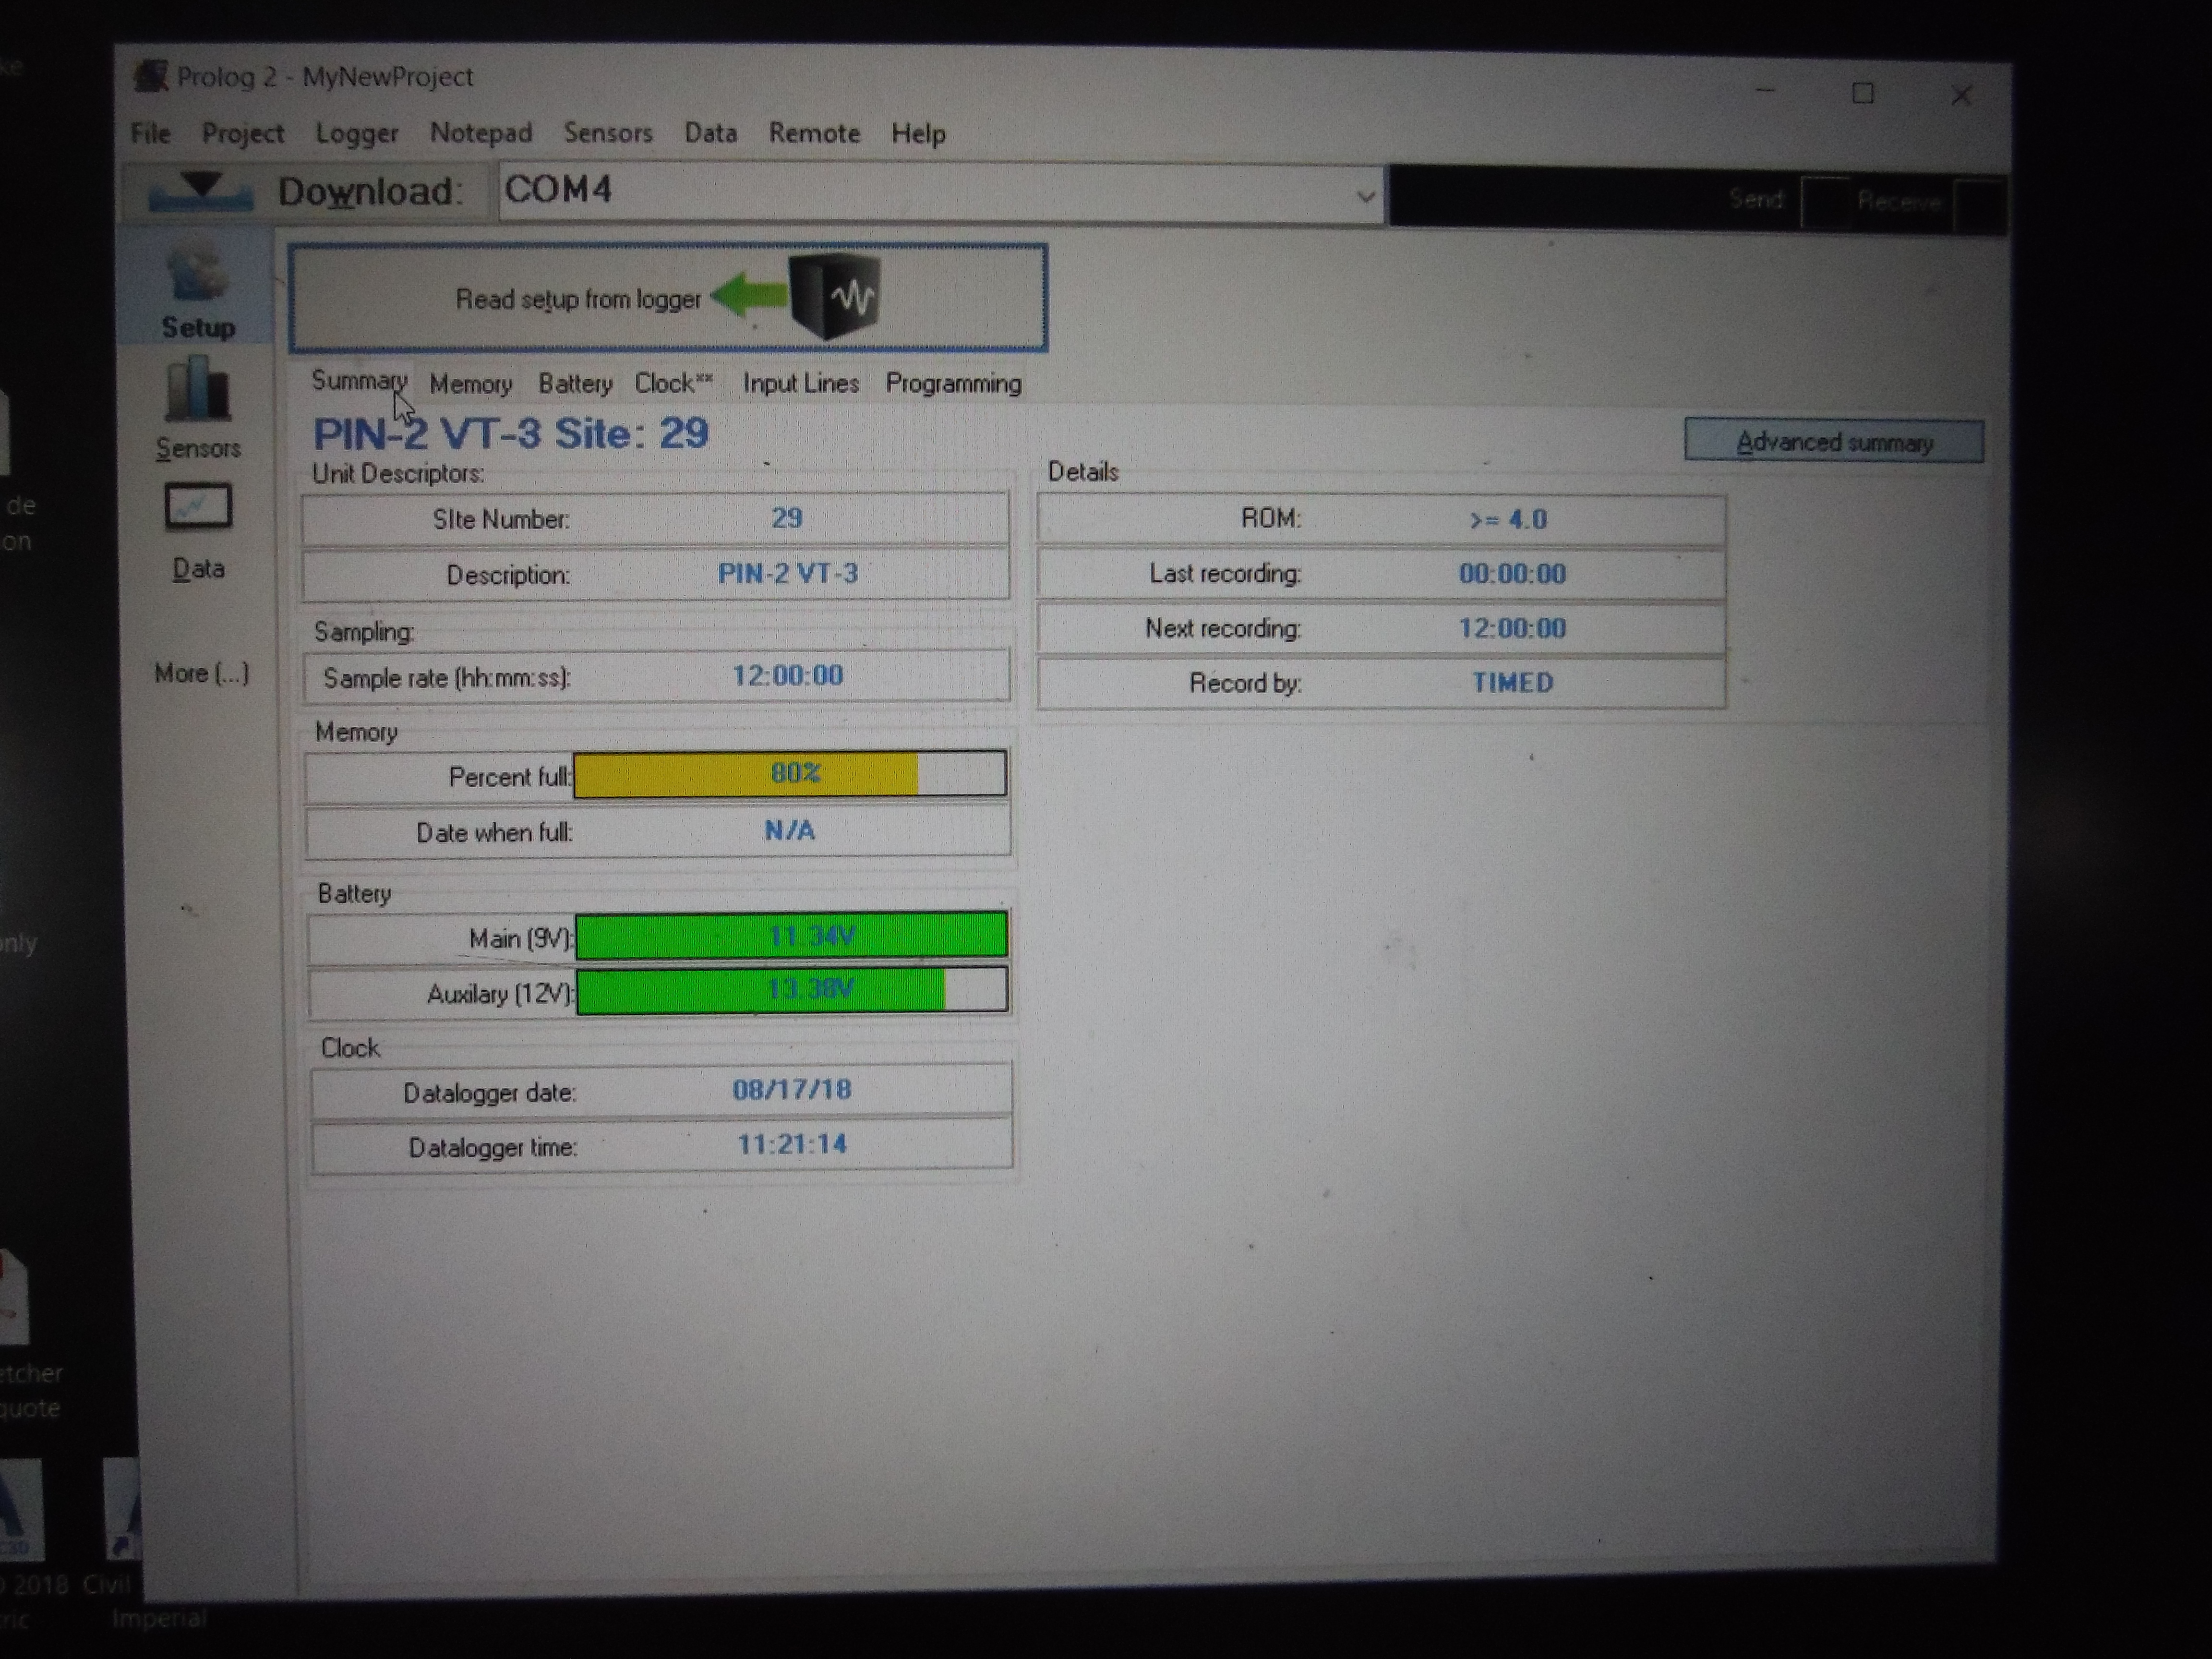Click the 80% memory percent full bar
Image resolution: width=2212 pixels, height=1659 pixels.
[790, 774]
